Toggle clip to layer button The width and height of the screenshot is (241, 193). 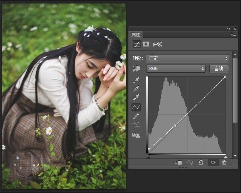(178, 163)
